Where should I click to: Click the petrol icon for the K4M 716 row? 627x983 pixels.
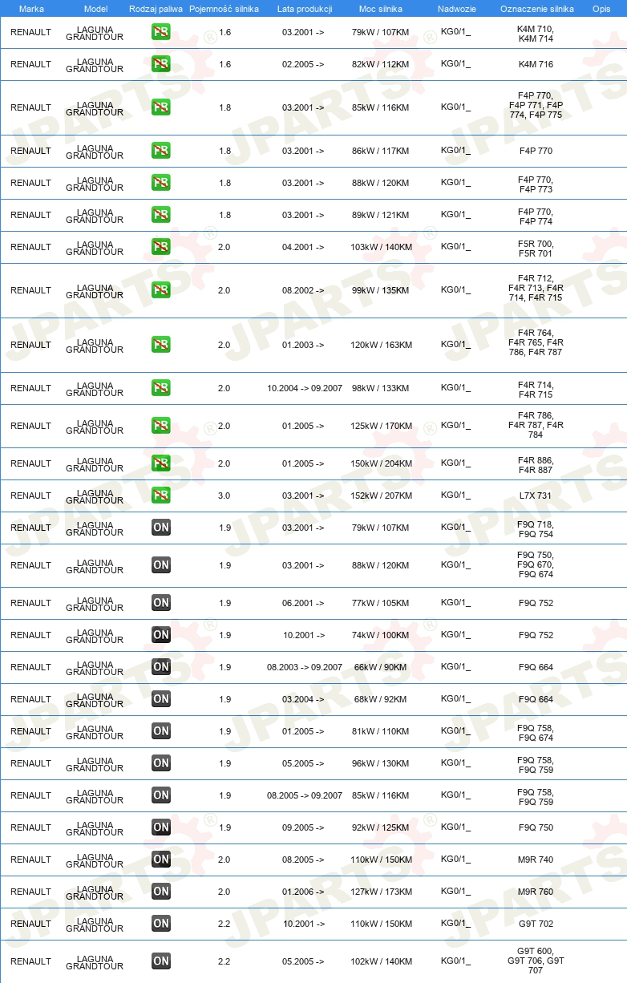161,64
